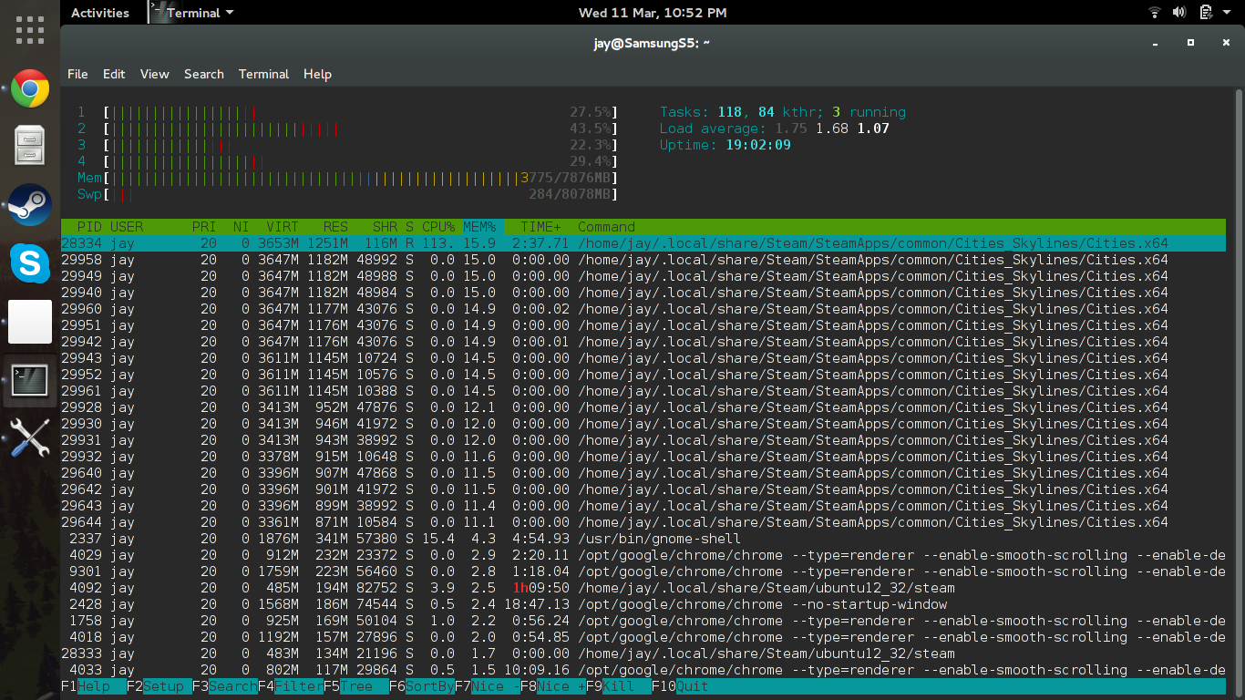
Task: Open the Terminal menu in menu bar
Action: pos(263,74)
